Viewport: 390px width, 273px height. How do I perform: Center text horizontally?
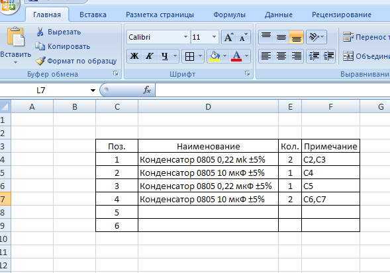tap(281, 56)
